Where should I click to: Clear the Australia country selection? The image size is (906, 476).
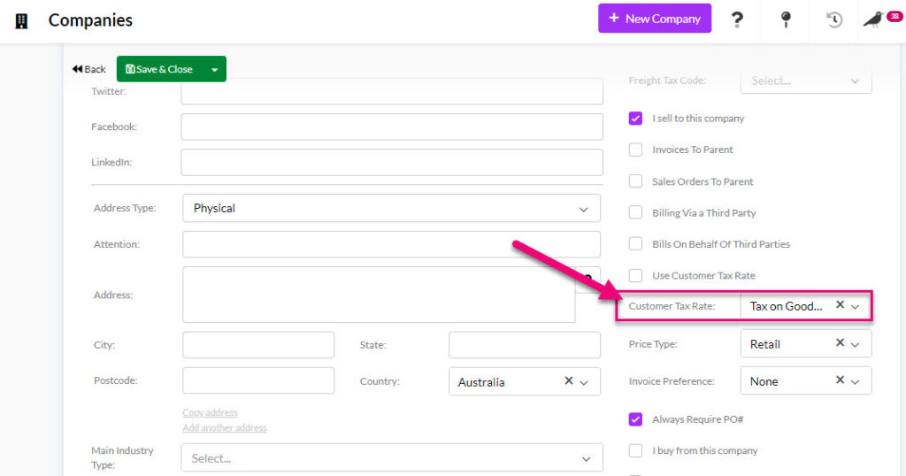(569, 380)
